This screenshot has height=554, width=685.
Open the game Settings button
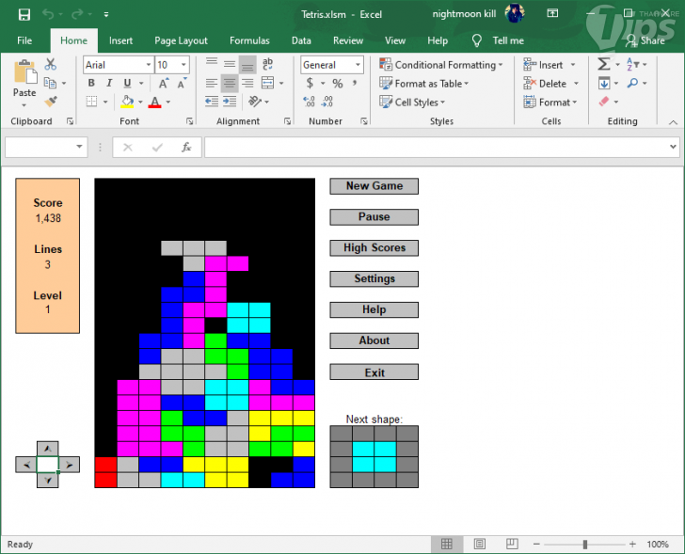[374, 279]
